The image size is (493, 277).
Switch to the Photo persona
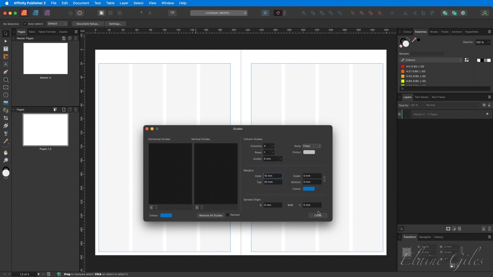tap(47, 13)
